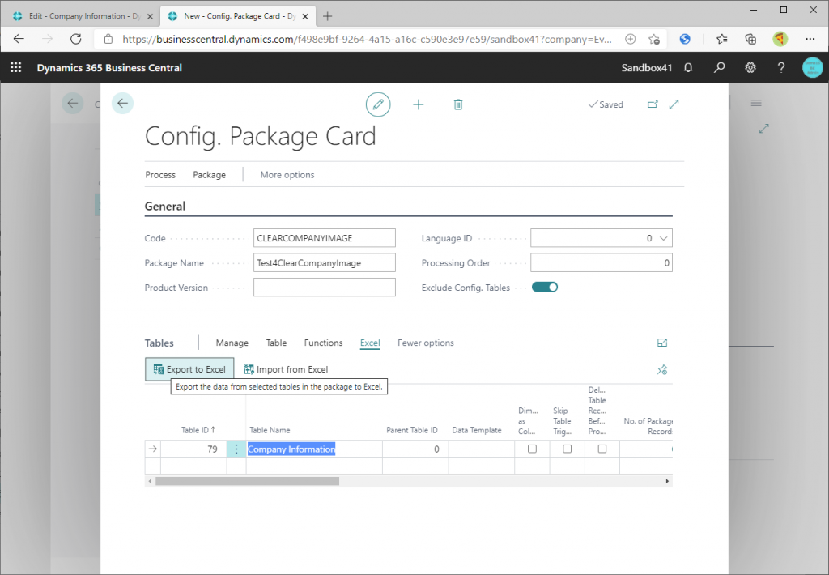Close the Edit - Company Information tab

point(150,16)
